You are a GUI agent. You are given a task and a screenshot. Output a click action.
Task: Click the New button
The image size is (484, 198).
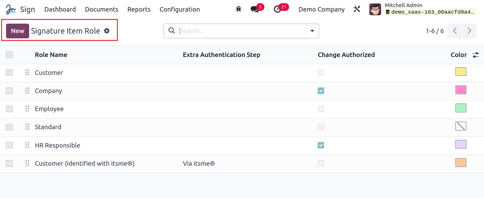(18, 31)
